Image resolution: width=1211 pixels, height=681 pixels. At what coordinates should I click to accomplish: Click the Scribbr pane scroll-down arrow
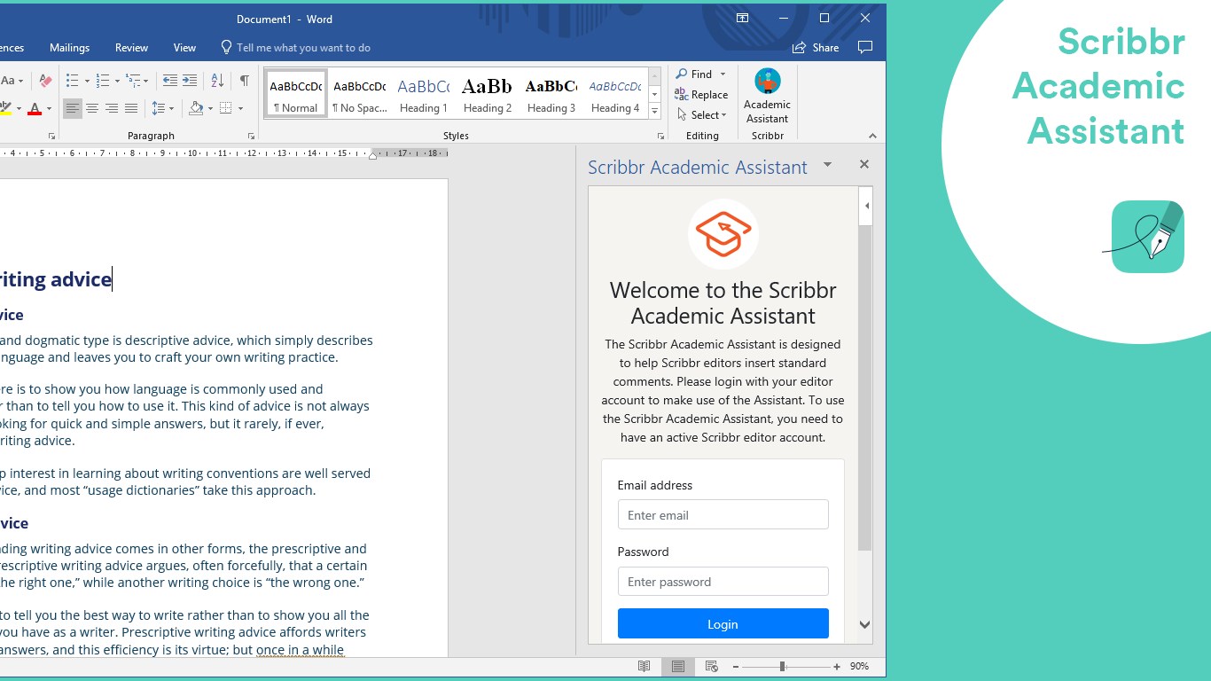click(865, 624)
